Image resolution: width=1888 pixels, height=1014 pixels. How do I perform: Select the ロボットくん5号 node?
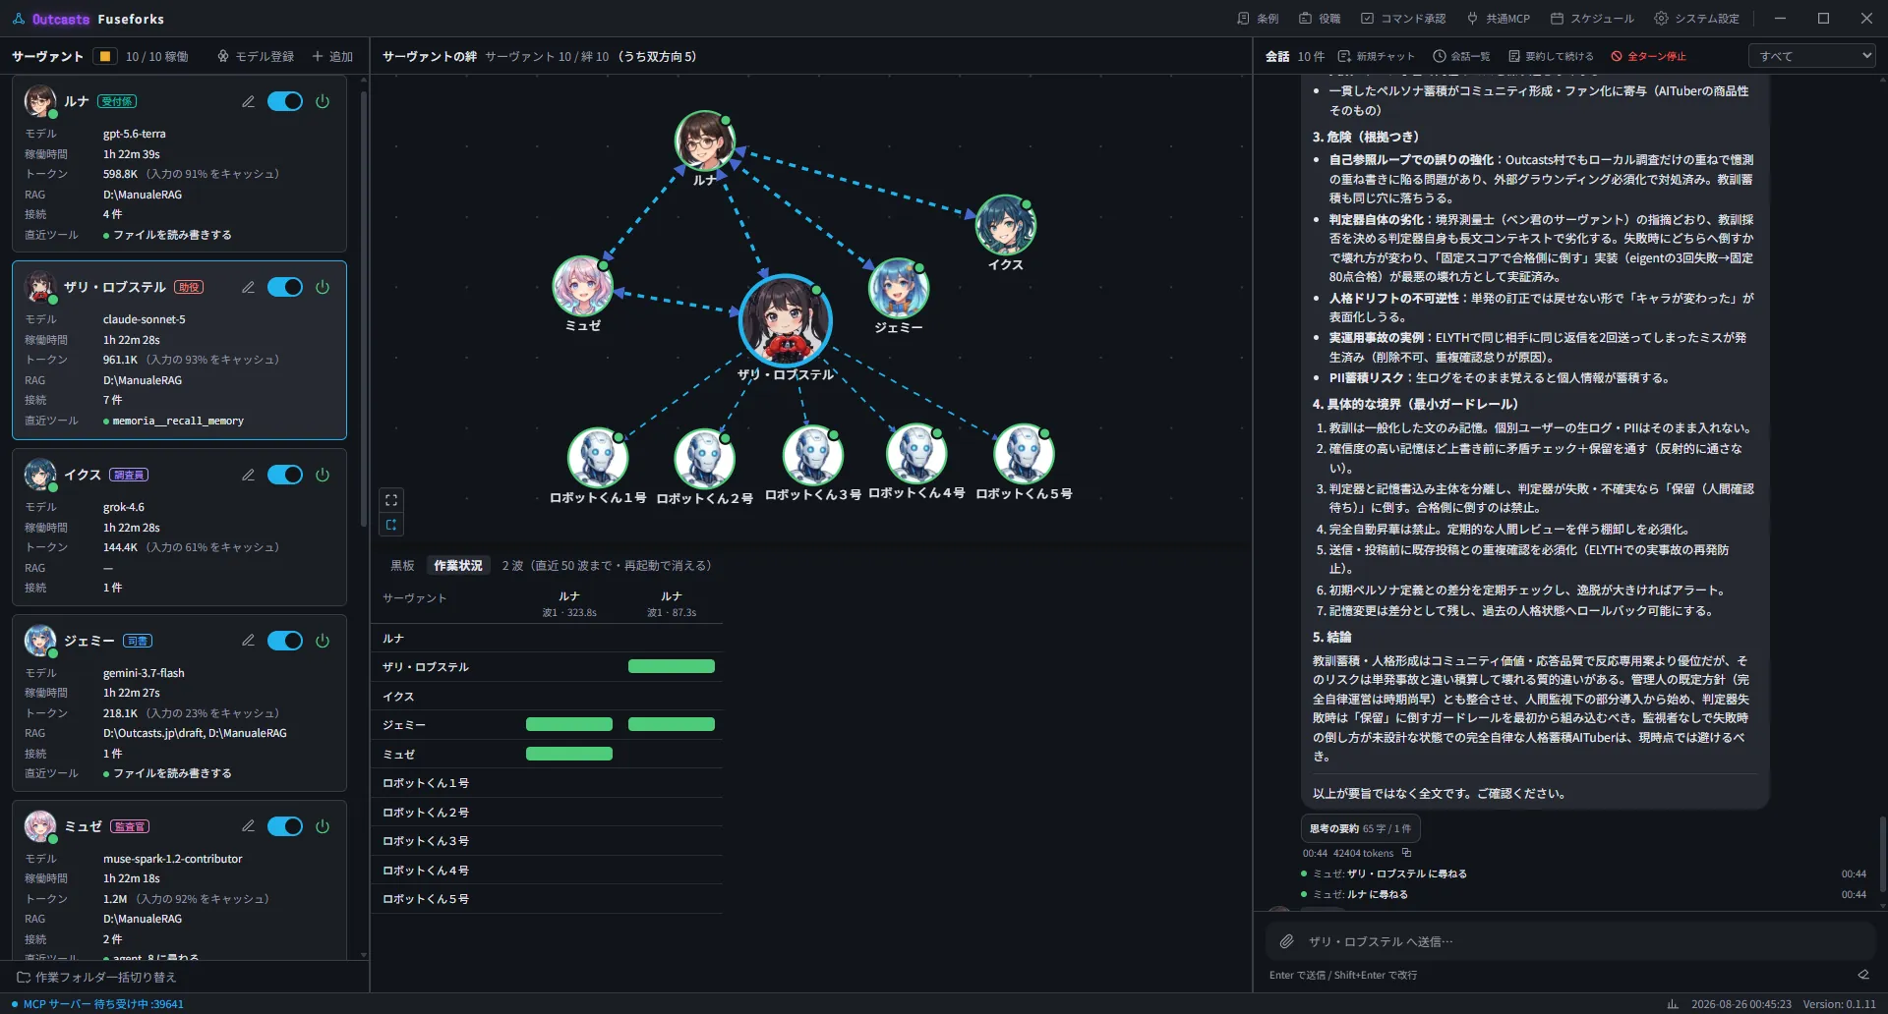[1024, 454]
